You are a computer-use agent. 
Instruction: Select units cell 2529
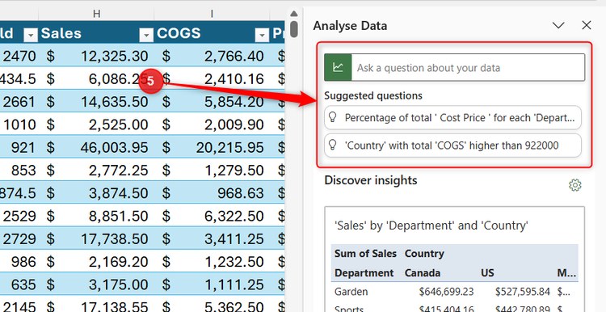pyautogui.click(x=19, y=216)
